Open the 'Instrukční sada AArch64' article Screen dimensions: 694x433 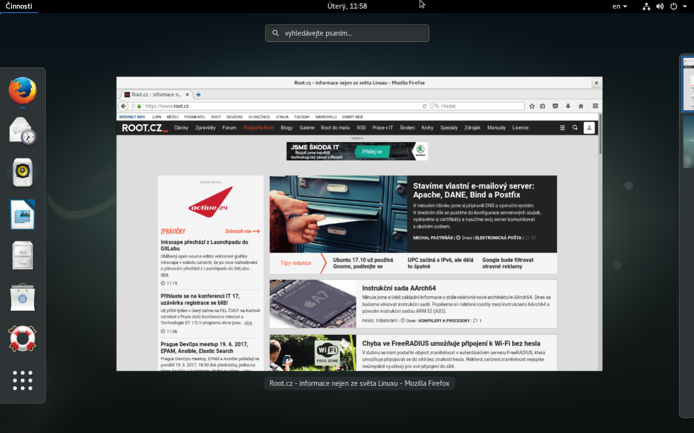tap(399, 288)
